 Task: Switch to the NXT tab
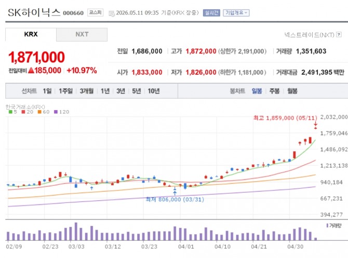pyautogui.click(x=82, y=34)
